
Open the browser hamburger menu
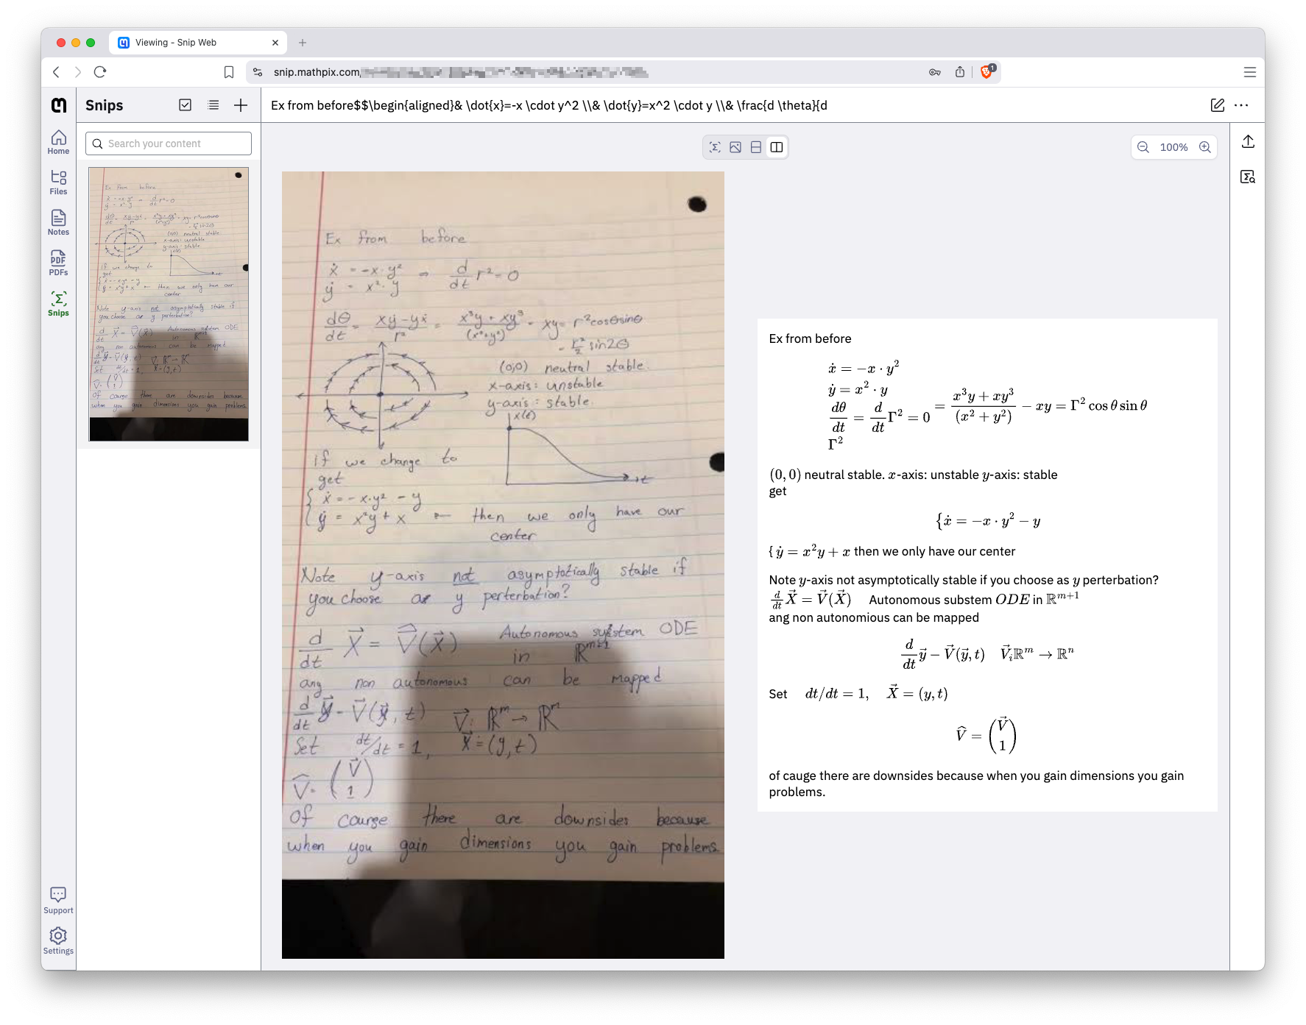(x=1250, y=72)
